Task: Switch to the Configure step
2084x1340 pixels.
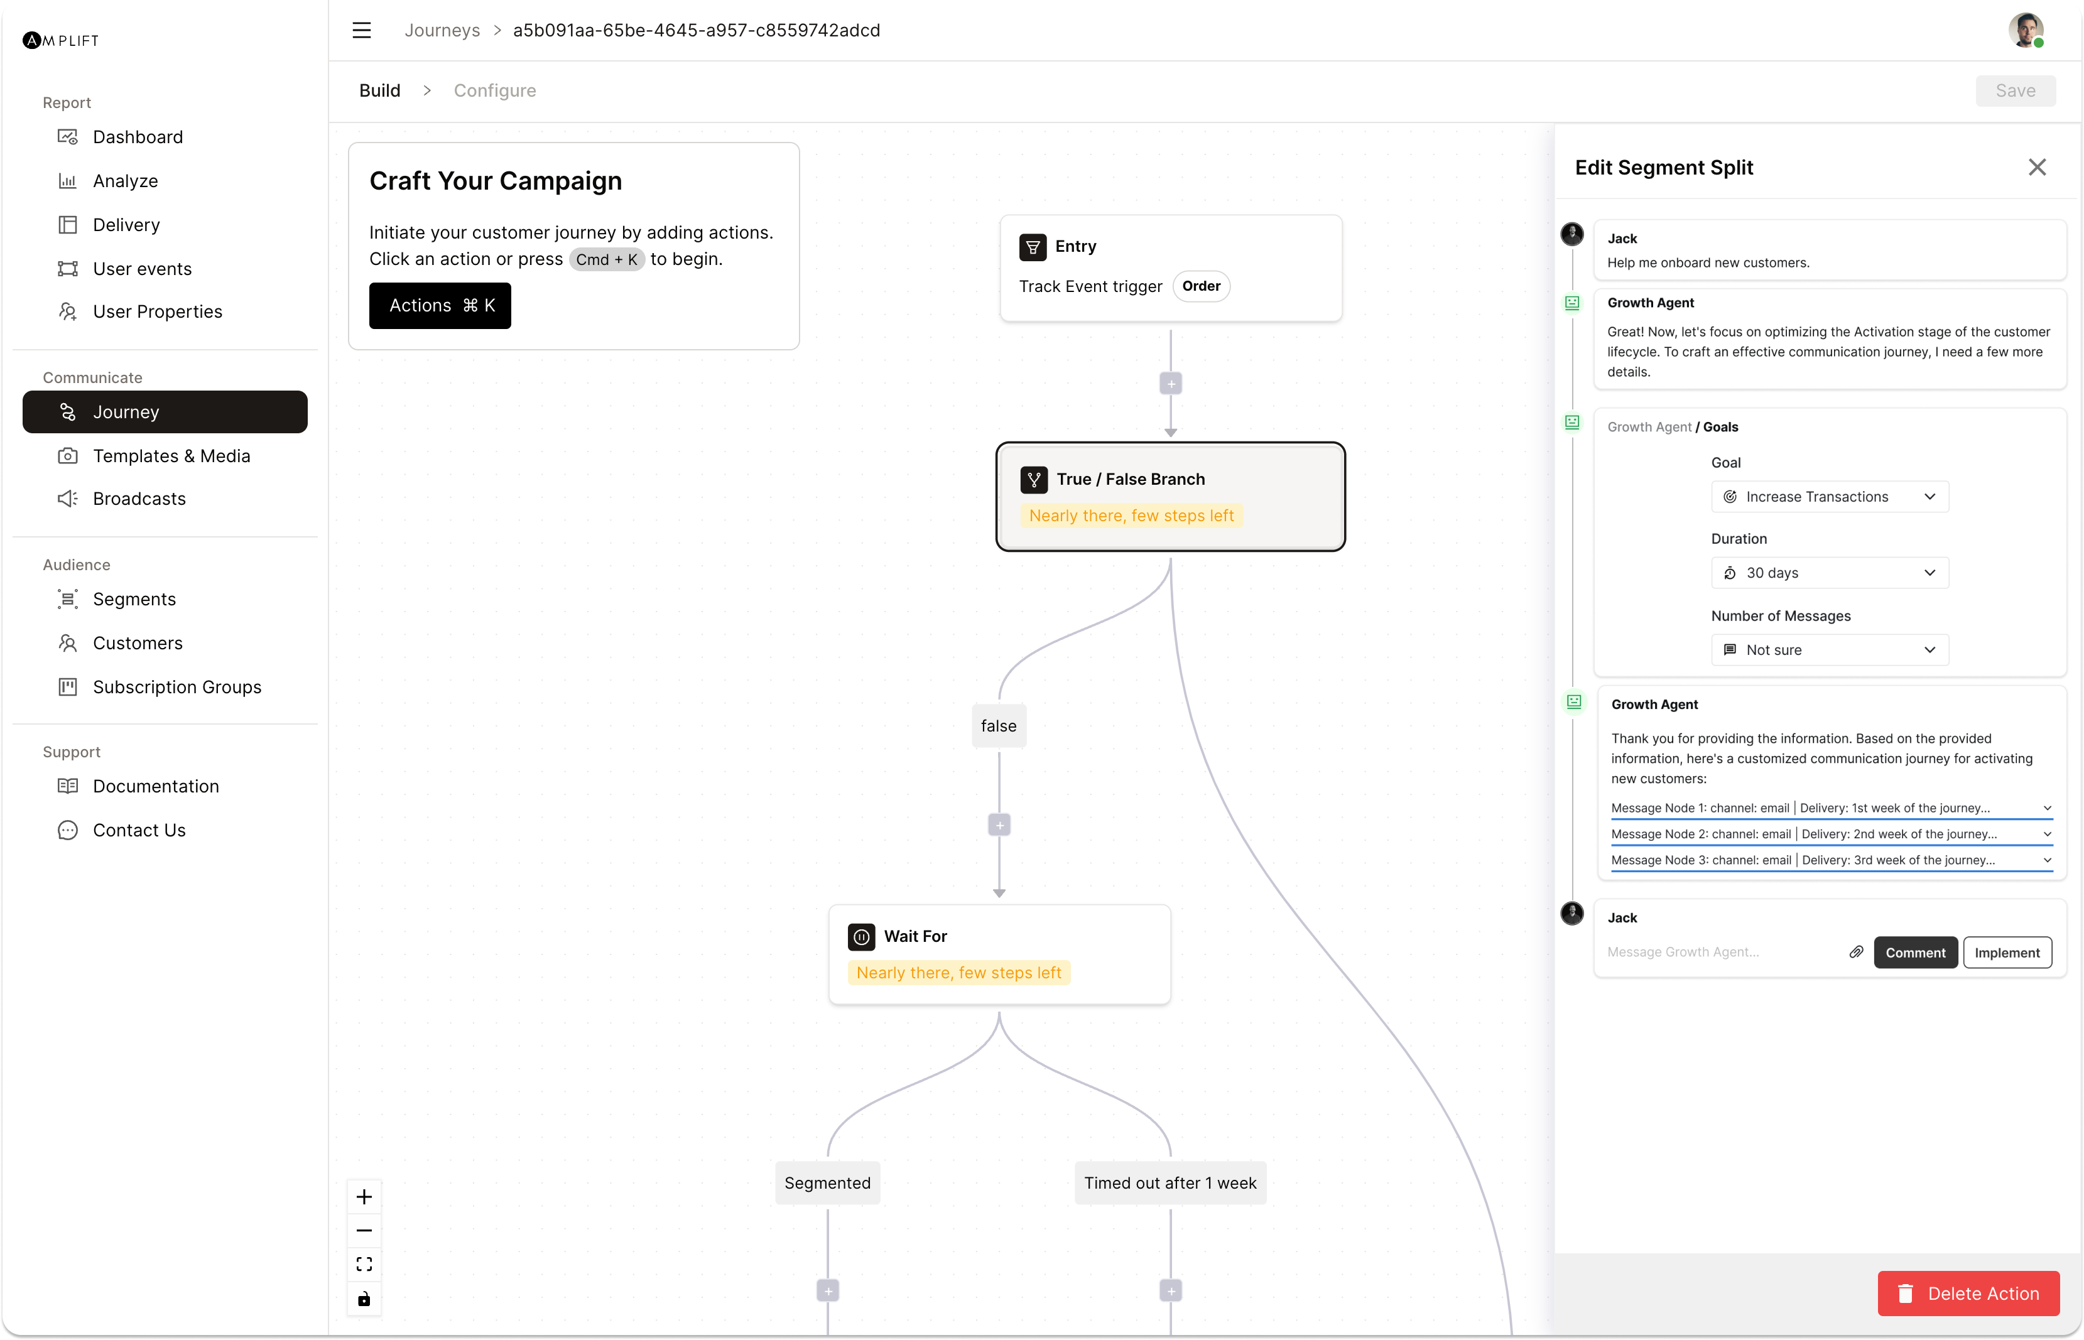Action: (x=494, y=90)
